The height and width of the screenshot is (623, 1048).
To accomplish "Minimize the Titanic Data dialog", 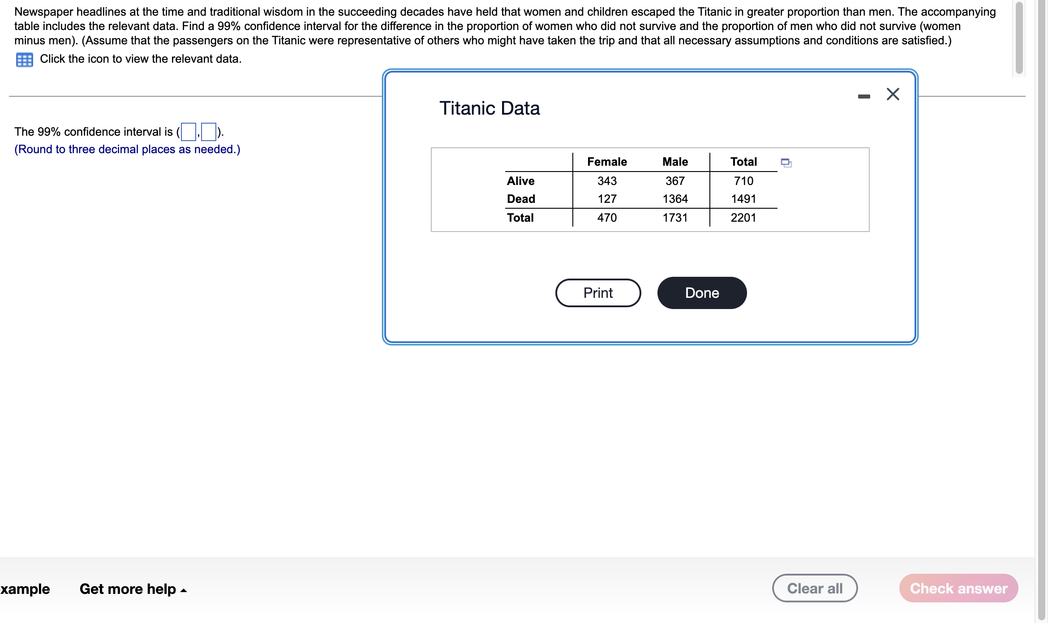I will point(864,96).
